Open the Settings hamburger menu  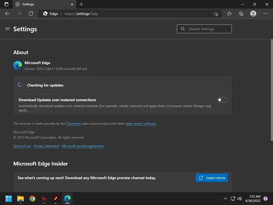click(x=7, y=29)
